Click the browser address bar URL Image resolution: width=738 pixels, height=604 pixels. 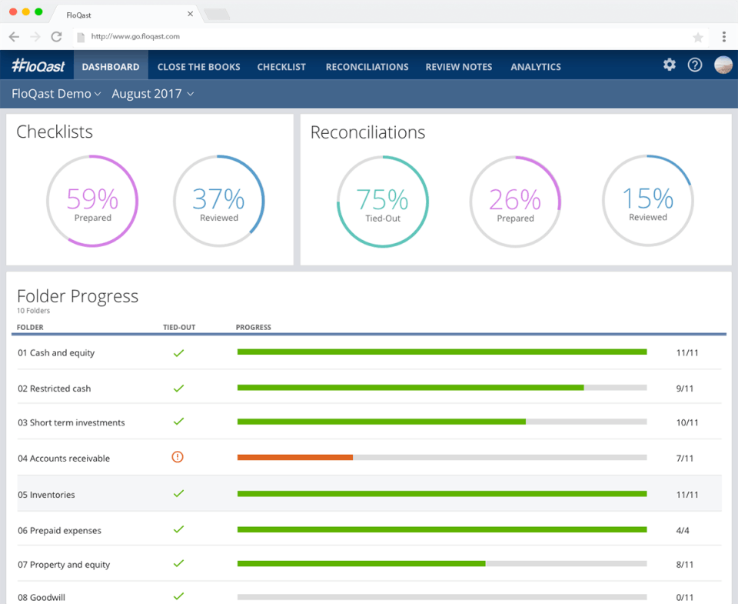(135, 36)
